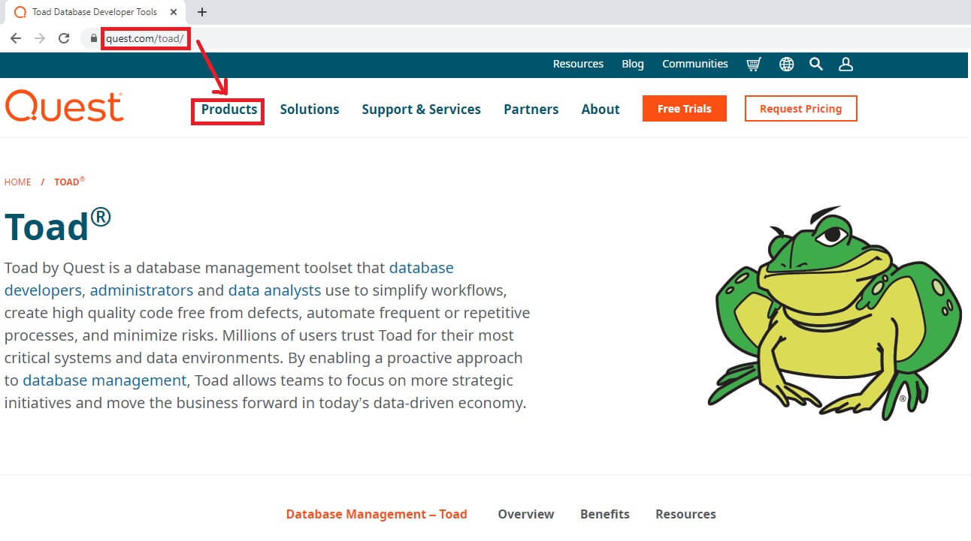Open a new browser tab with the plus icon

[201, 12]
